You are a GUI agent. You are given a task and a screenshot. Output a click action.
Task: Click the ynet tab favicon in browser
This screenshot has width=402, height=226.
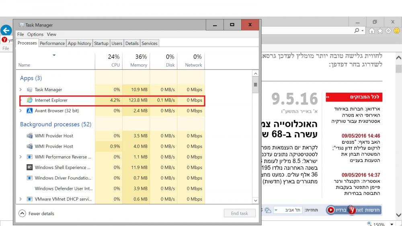pos(4,40)
